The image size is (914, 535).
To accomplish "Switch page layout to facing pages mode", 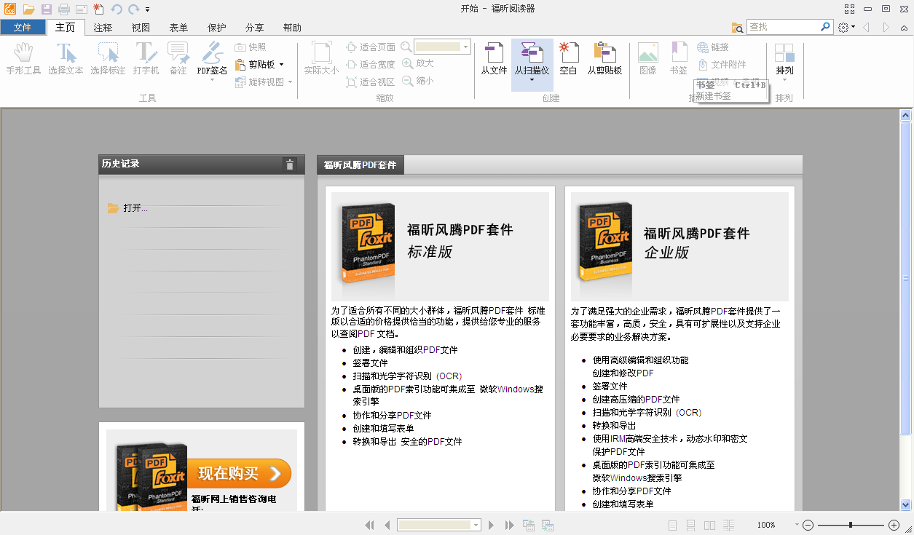I will (709, 525).
